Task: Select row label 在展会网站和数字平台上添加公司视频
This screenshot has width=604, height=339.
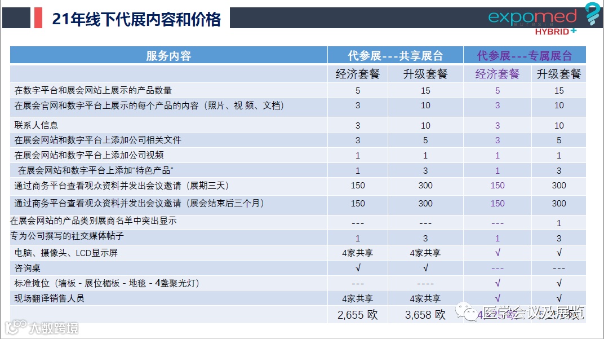Action: coord(89,155)
